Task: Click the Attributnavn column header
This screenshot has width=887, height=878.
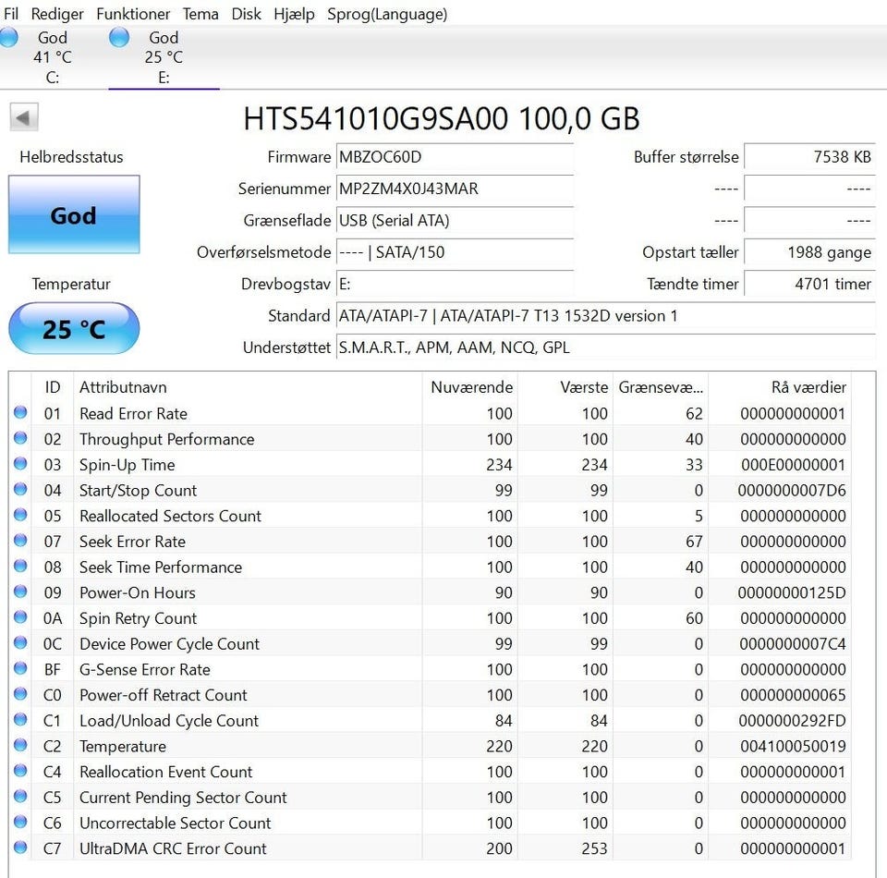Action: point(123,387)
